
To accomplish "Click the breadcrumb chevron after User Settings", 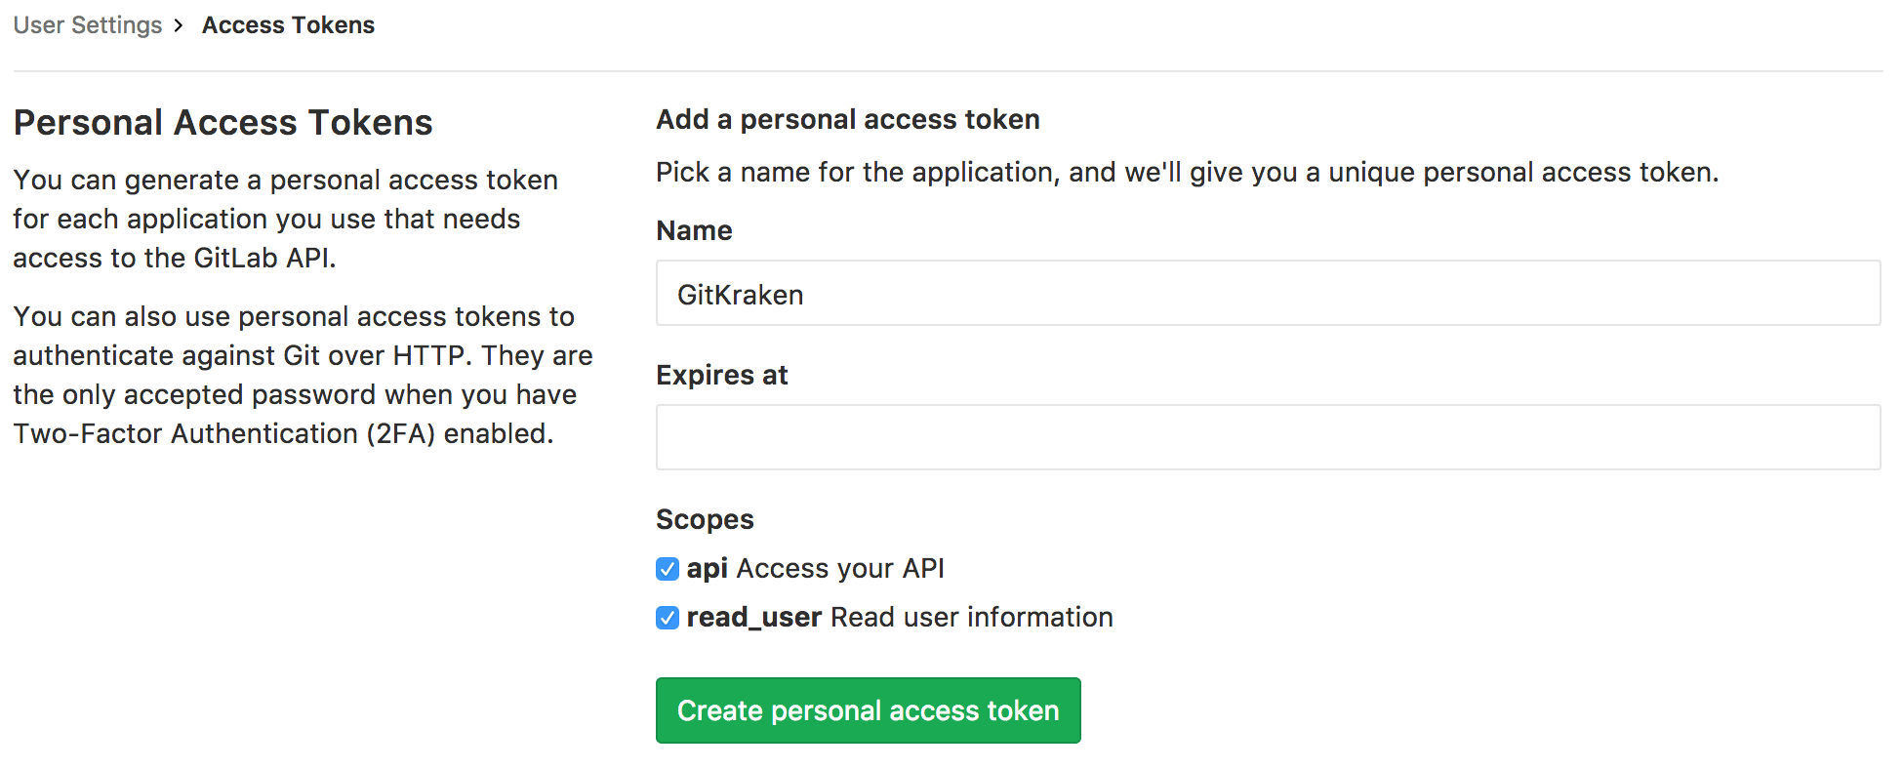I will 179,25.
